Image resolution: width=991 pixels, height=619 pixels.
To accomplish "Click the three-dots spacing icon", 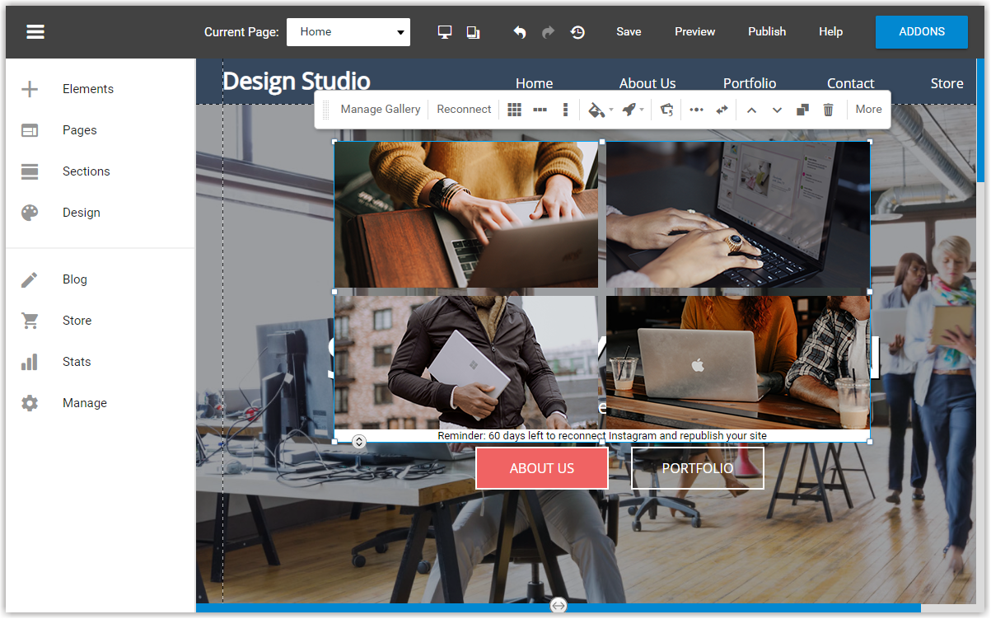I will pos(696,110).
